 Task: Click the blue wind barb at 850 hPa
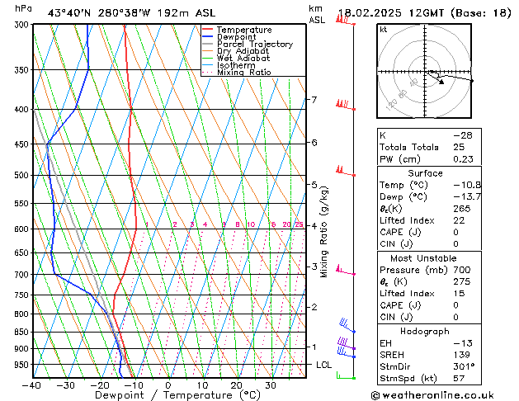pos(347,325)
